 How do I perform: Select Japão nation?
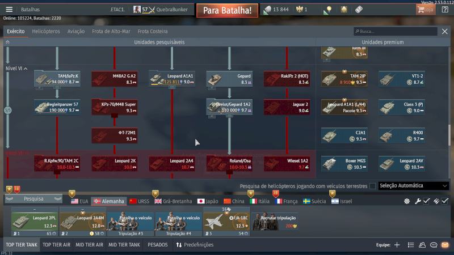click(208, 201)
